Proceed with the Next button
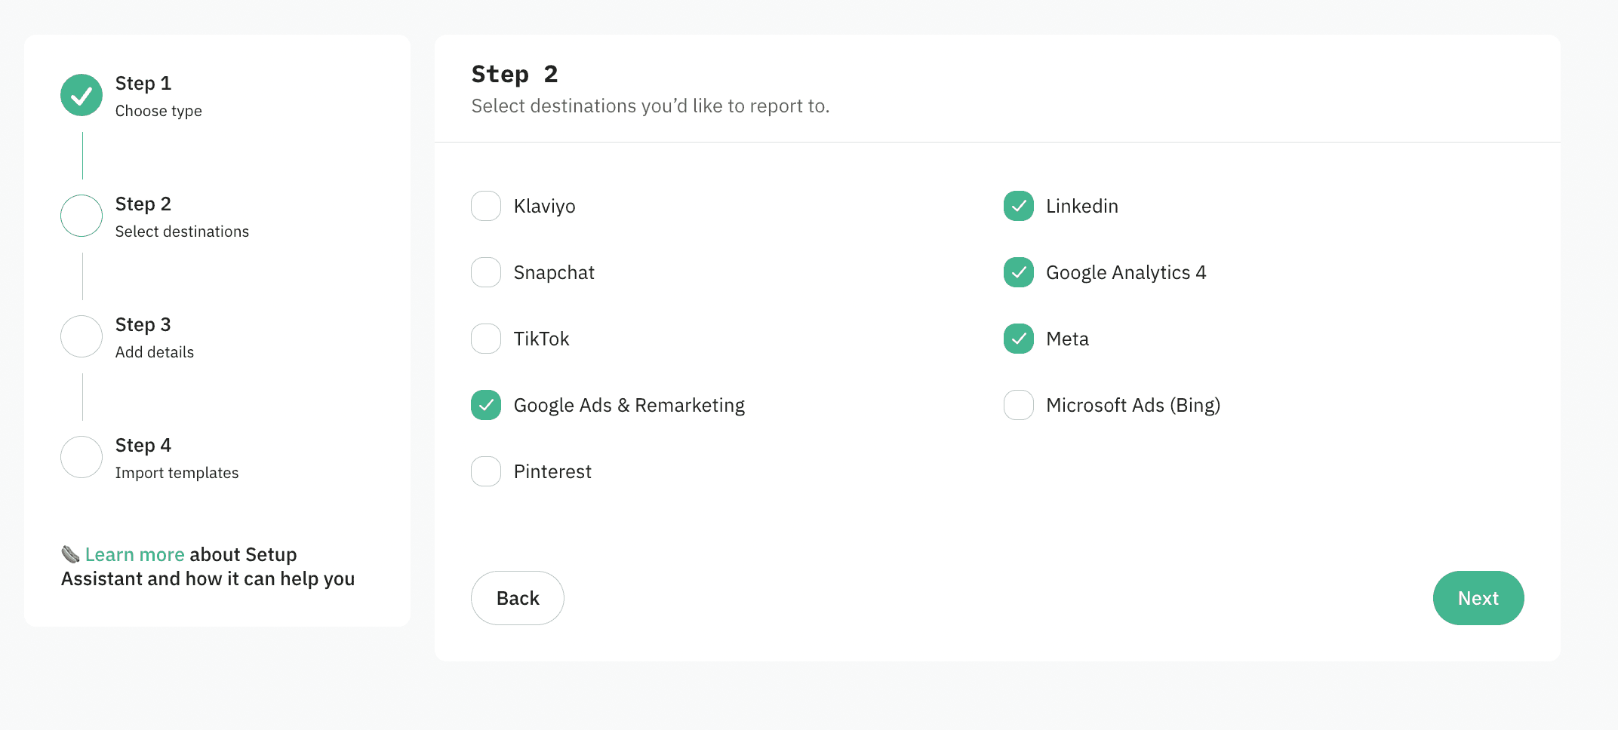 pyautogui.click(x=1478, y=598)
